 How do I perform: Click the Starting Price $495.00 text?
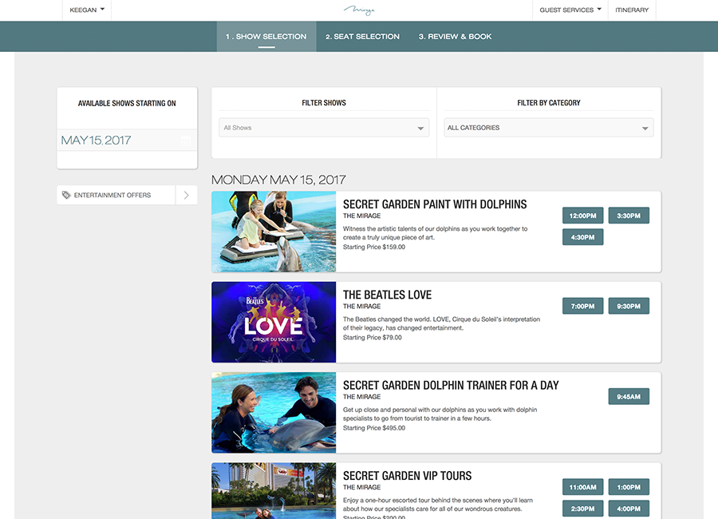374,428
